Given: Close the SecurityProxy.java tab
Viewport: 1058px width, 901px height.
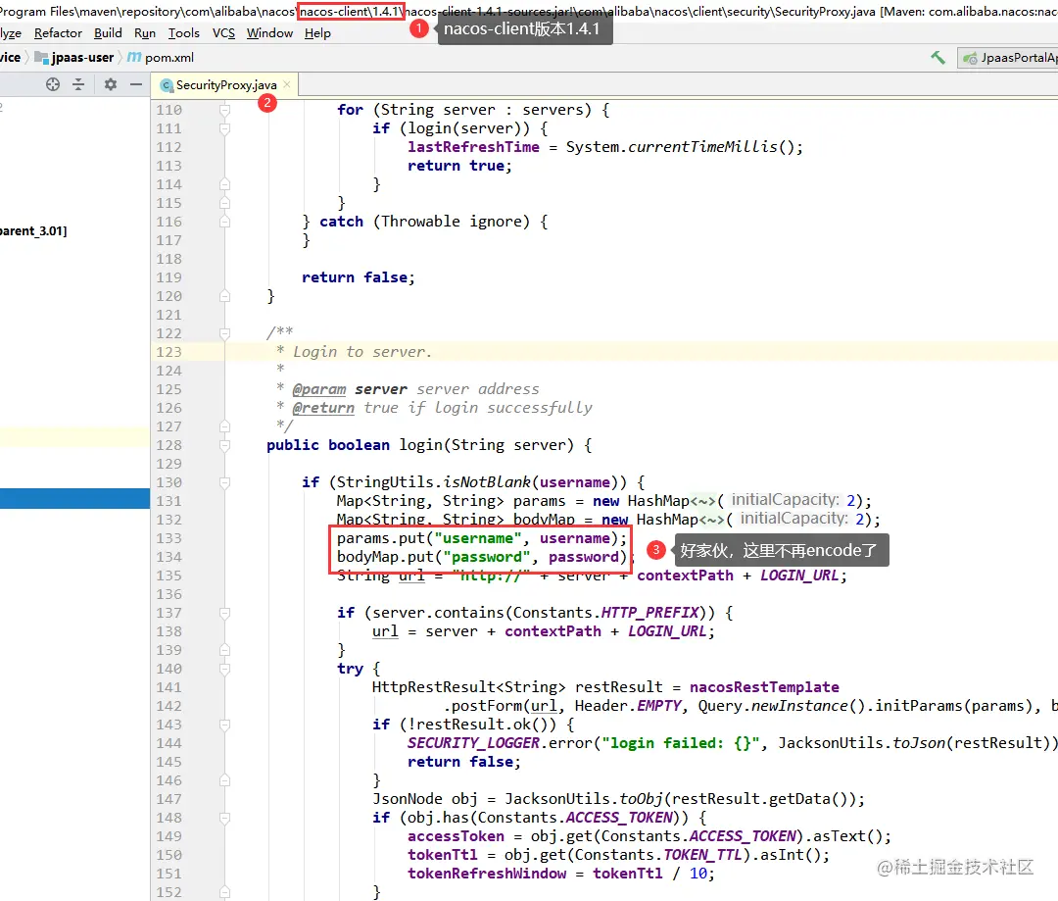Looking at the screenshot, I should 287,84.
